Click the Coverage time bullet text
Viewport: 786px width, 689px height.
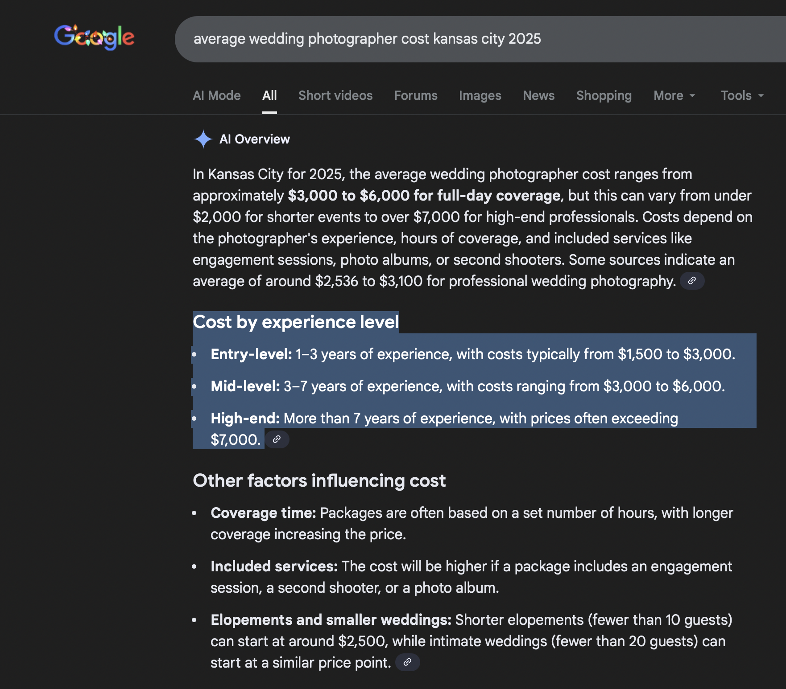472,513
